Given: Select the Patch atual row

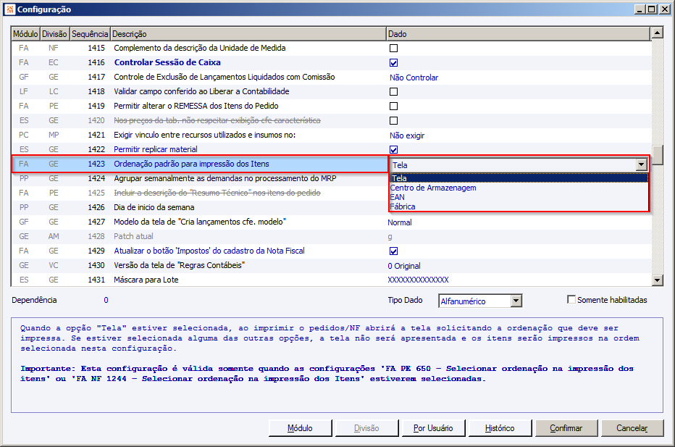Looking at the screenshot, I should pyautogui.click(x=331, y=236).
